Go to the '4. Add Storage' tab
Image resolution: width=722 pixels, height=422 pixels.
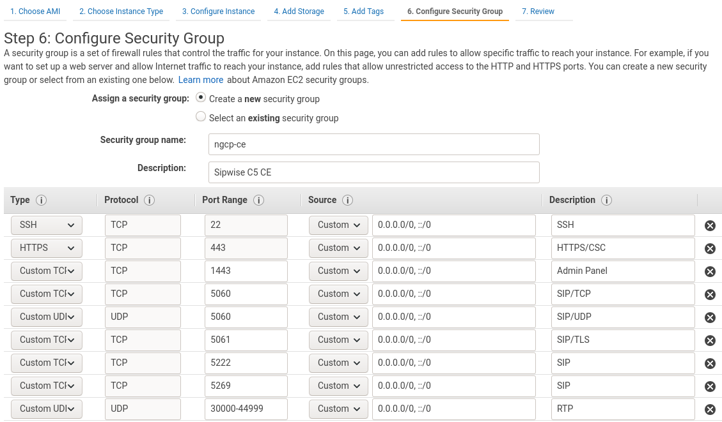click(299, 11)
